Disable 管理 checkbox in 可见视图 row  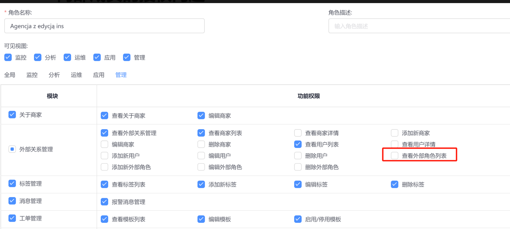126,57
